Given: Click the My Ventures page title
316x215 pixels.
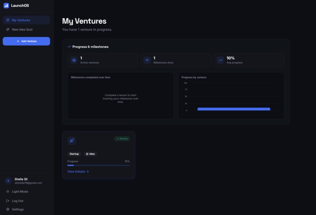Looking at the screenshot, I should tap(84, 21).
